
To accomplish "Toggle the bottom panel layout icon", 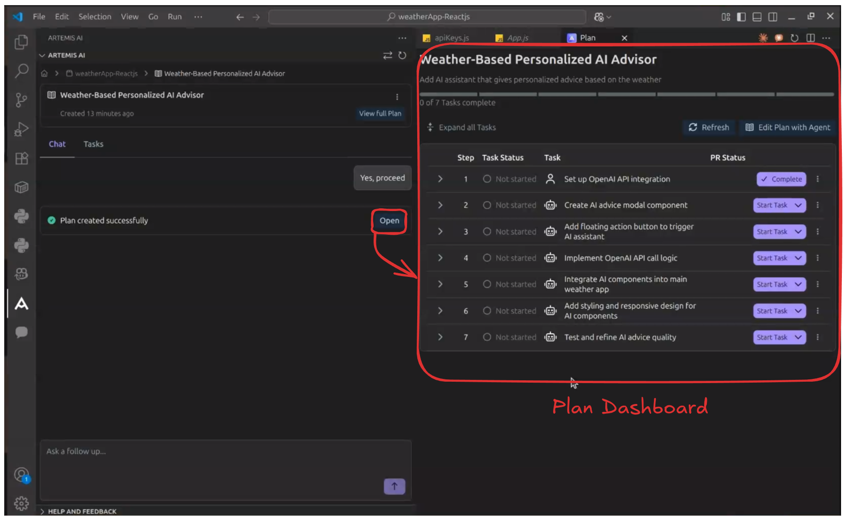I will click(x=757, y=17).
